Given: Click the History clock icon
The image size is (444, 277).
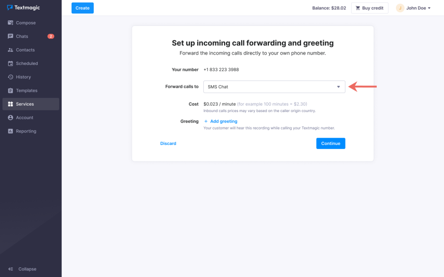Looking at the screenshot, I should pos(10,77).
